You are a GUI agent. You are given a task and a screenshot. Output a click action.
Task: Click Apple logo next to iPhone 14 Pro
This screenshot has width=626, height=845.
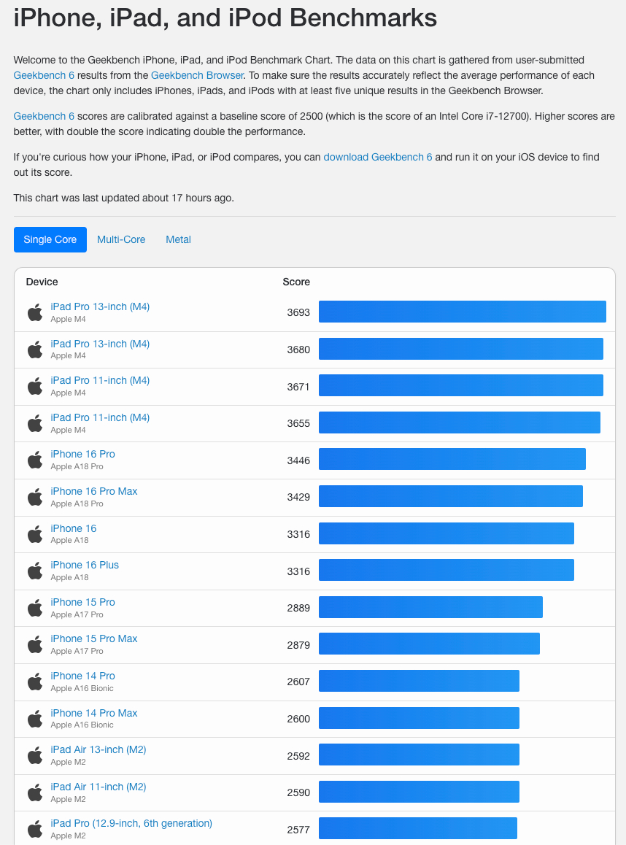tap(35, 682)
